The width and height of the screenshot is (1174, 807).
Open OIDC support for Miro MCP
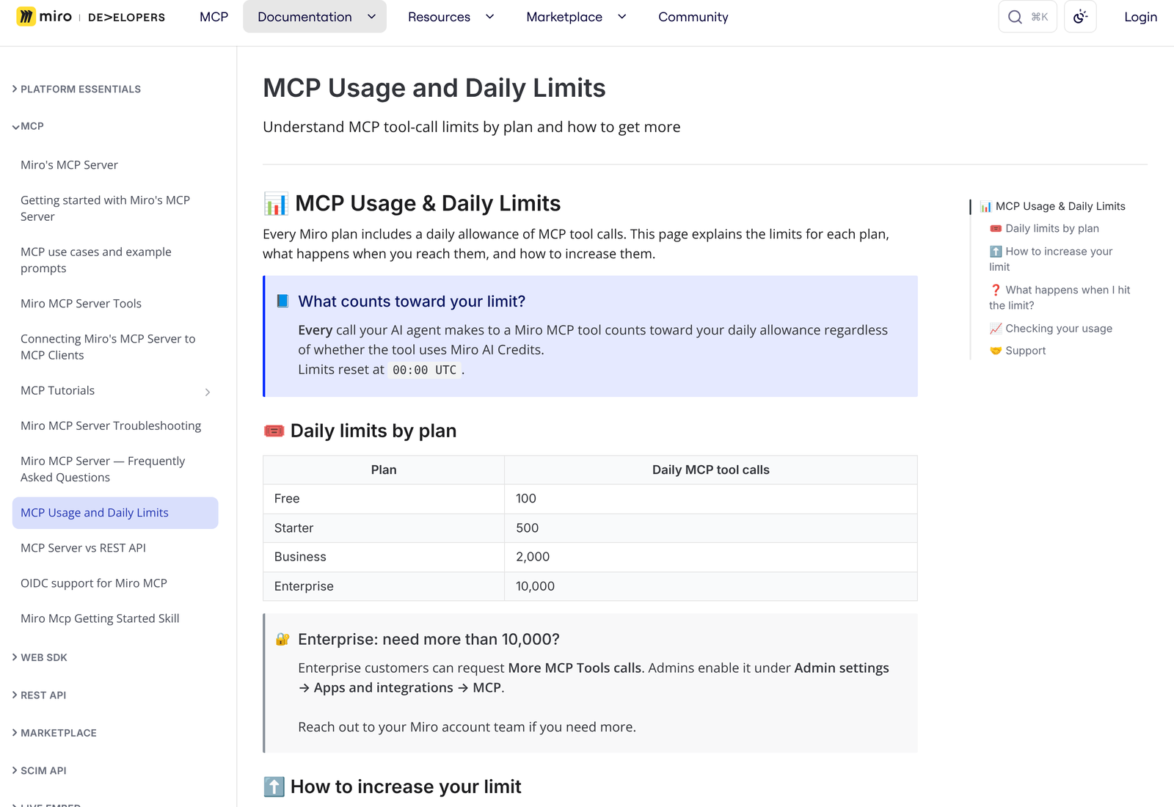click(x=94, y=583)
